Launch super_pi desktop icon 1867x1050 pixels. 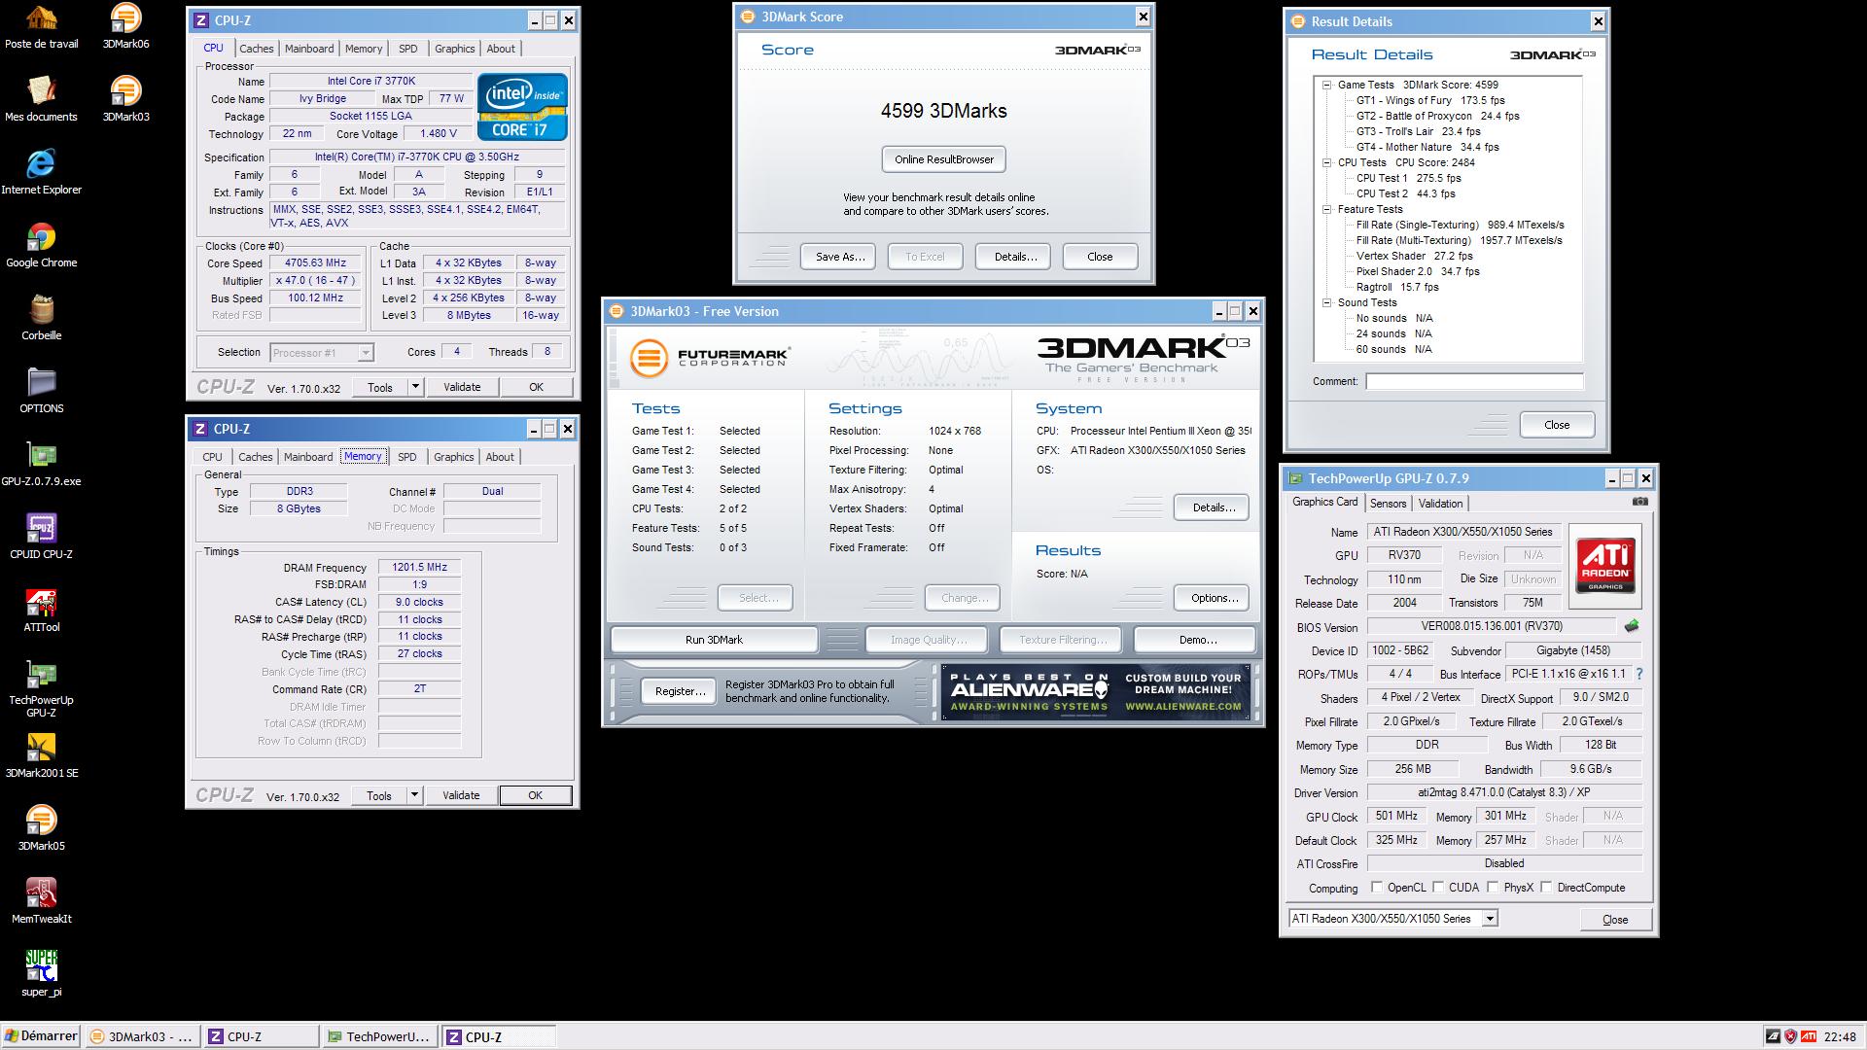(41, 973)
